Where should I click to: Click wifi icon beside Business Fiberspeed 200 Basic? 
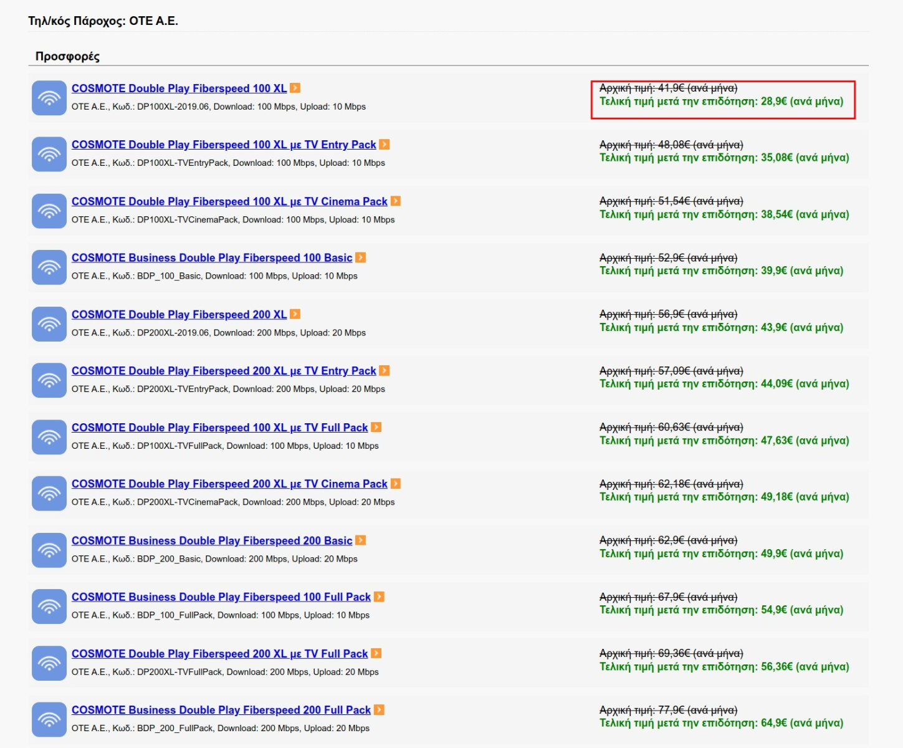tap(49, 550)
